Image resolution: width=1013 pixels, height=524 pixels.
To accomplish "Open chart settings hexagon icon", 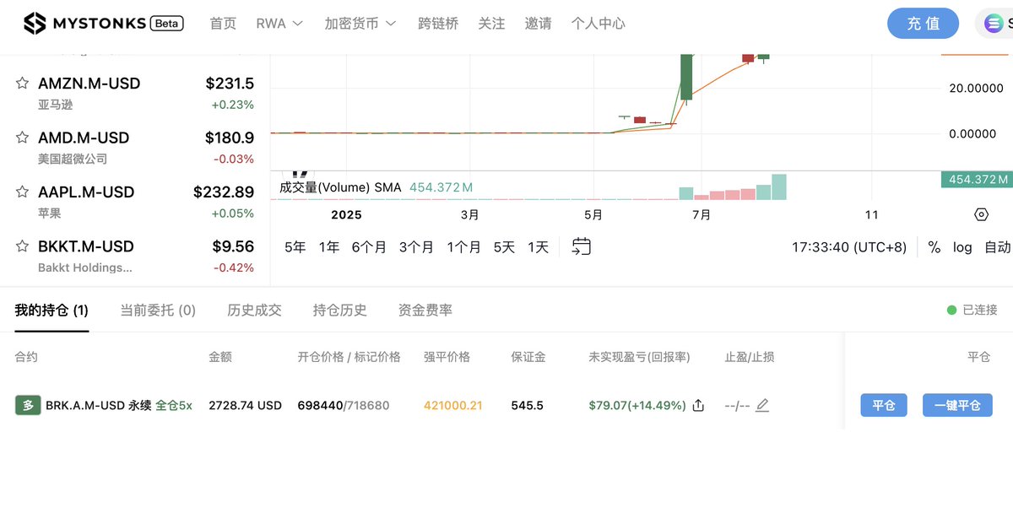I will [981, 214].
